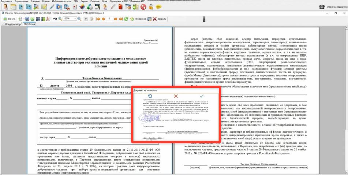Click the edit page pencil icon
Viewport: 348px width, 175px height.
91,19
